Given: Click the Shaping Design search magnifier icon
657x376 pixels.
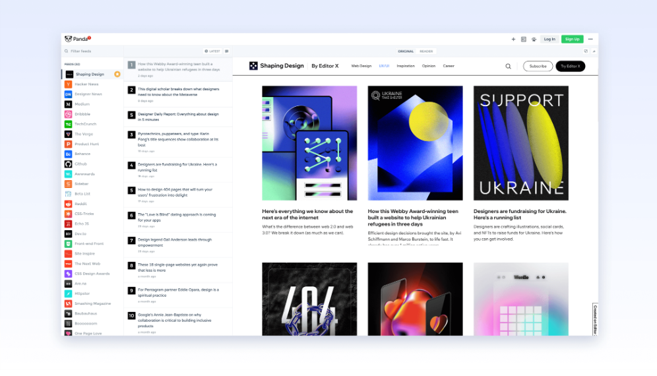Looking at the screenshot, I should pyautogui.click(x=509, y=66).
